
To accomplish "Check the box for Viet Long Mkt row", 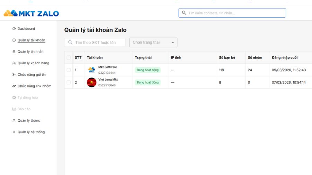I will point(69,82).
